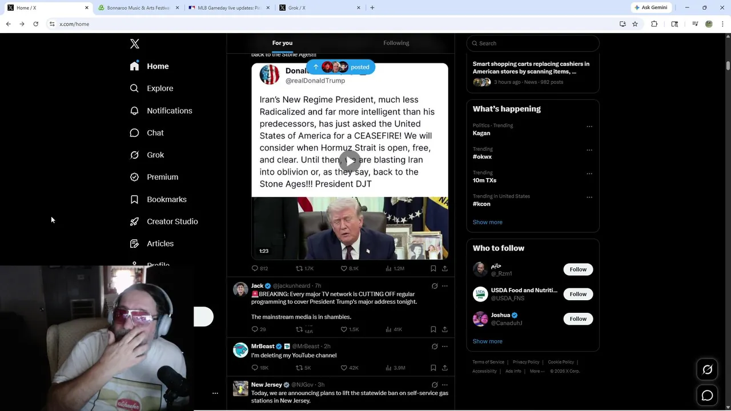
Task: Open the floating messages chat button
Action: 707,396
